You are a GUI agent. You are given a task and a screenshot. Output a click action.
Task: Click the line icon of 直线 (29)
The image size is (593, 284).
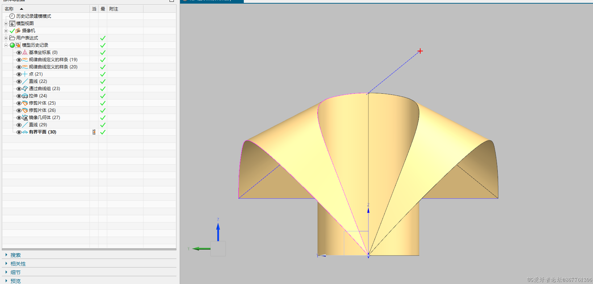click(25, 125)
